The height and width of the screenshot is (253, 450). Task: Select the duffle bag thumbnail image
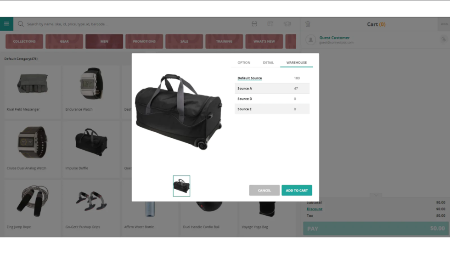pos(181,186)
